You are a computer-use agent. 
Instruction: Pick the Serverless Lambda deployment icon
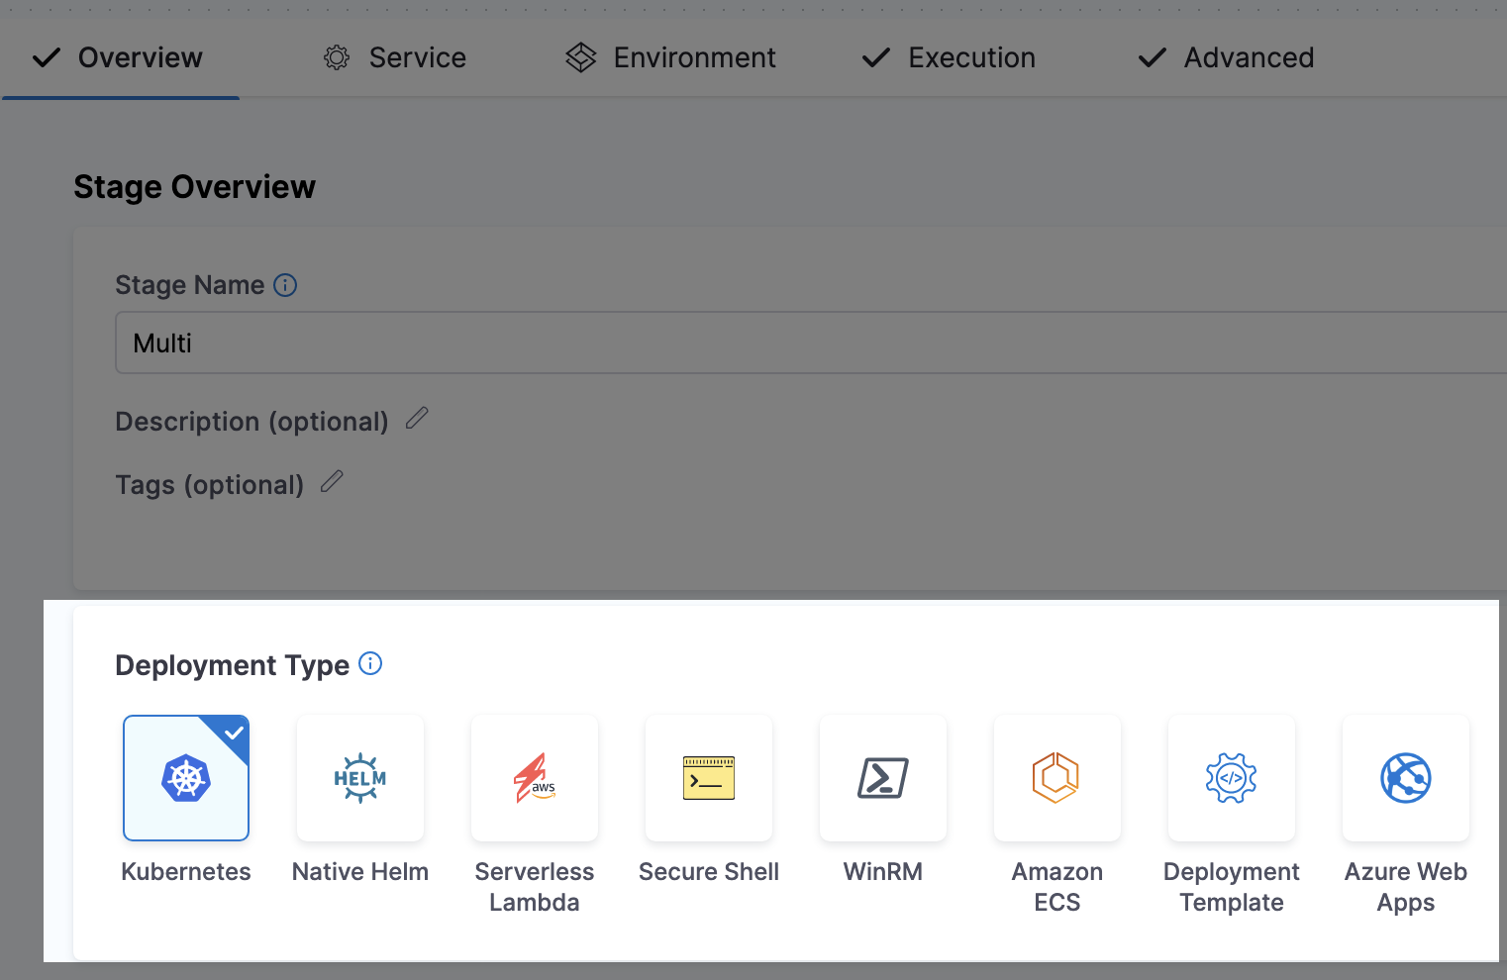pos(535,778)
